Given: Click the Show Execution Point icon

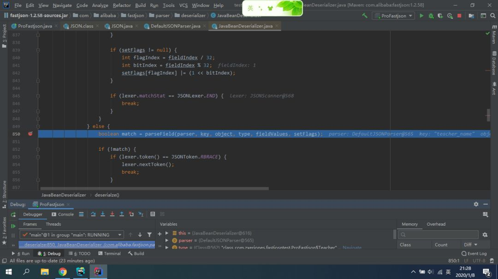Looking at the screenshot, I should point(81,214).
